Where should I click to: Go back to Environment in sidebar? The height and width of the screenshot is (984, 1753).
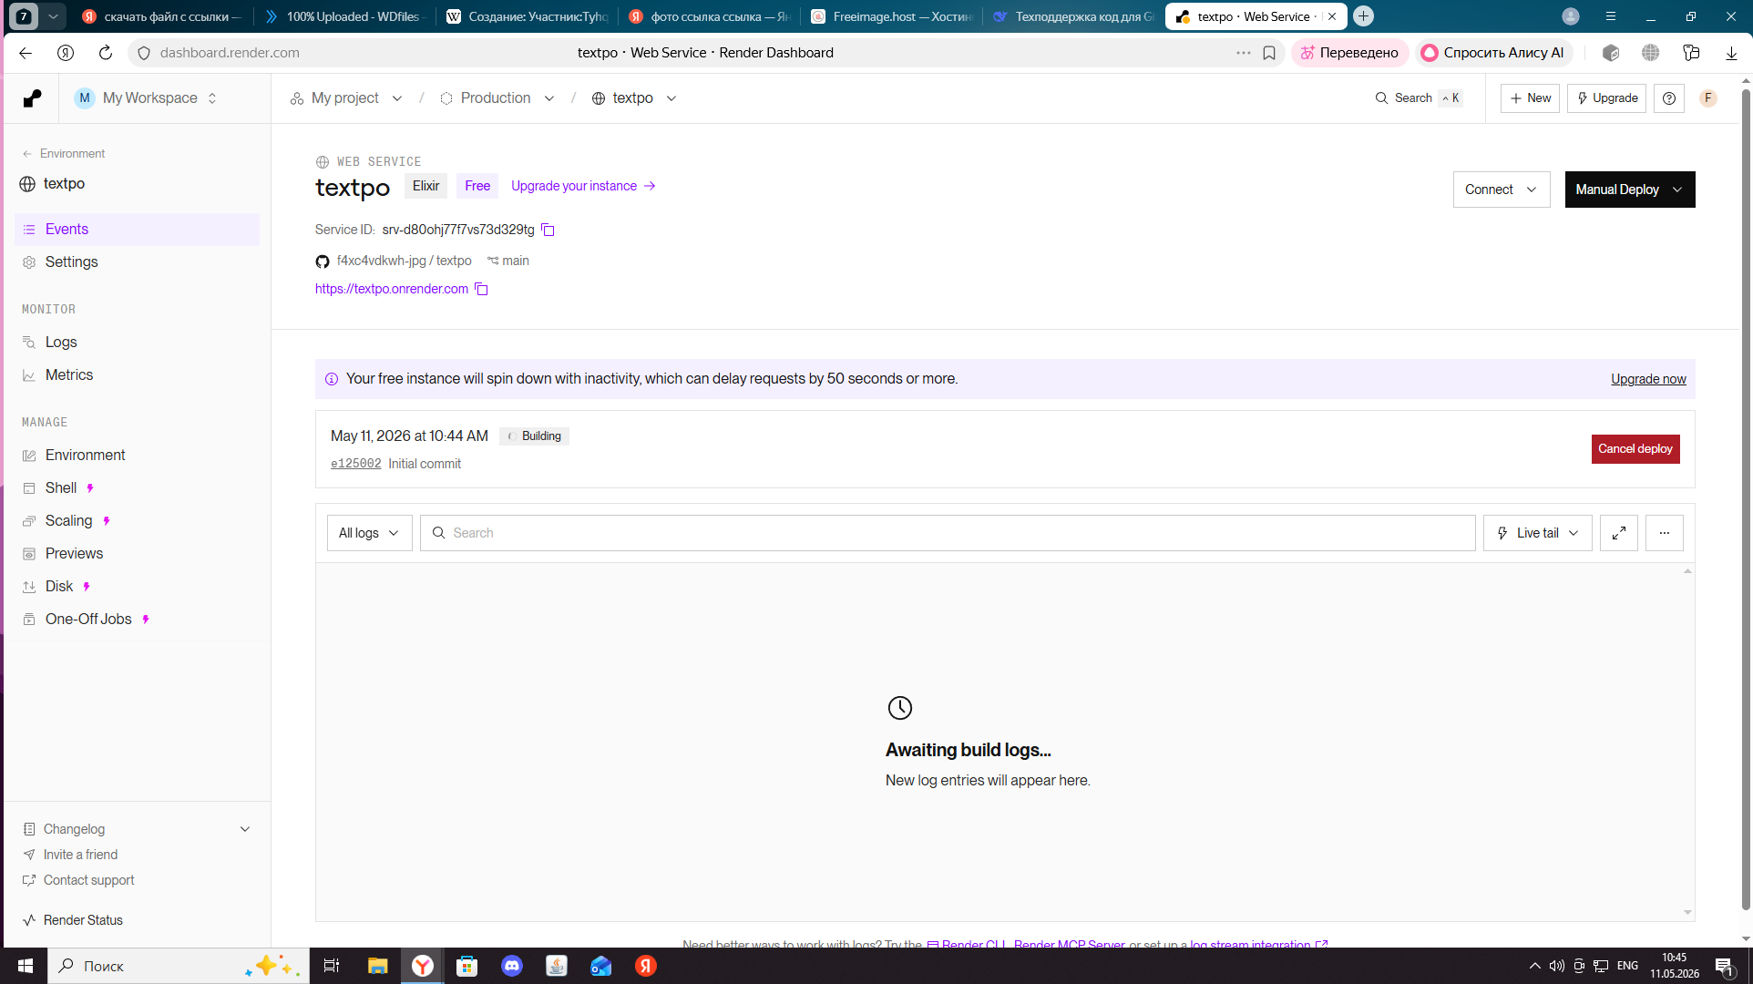[64, 154]
